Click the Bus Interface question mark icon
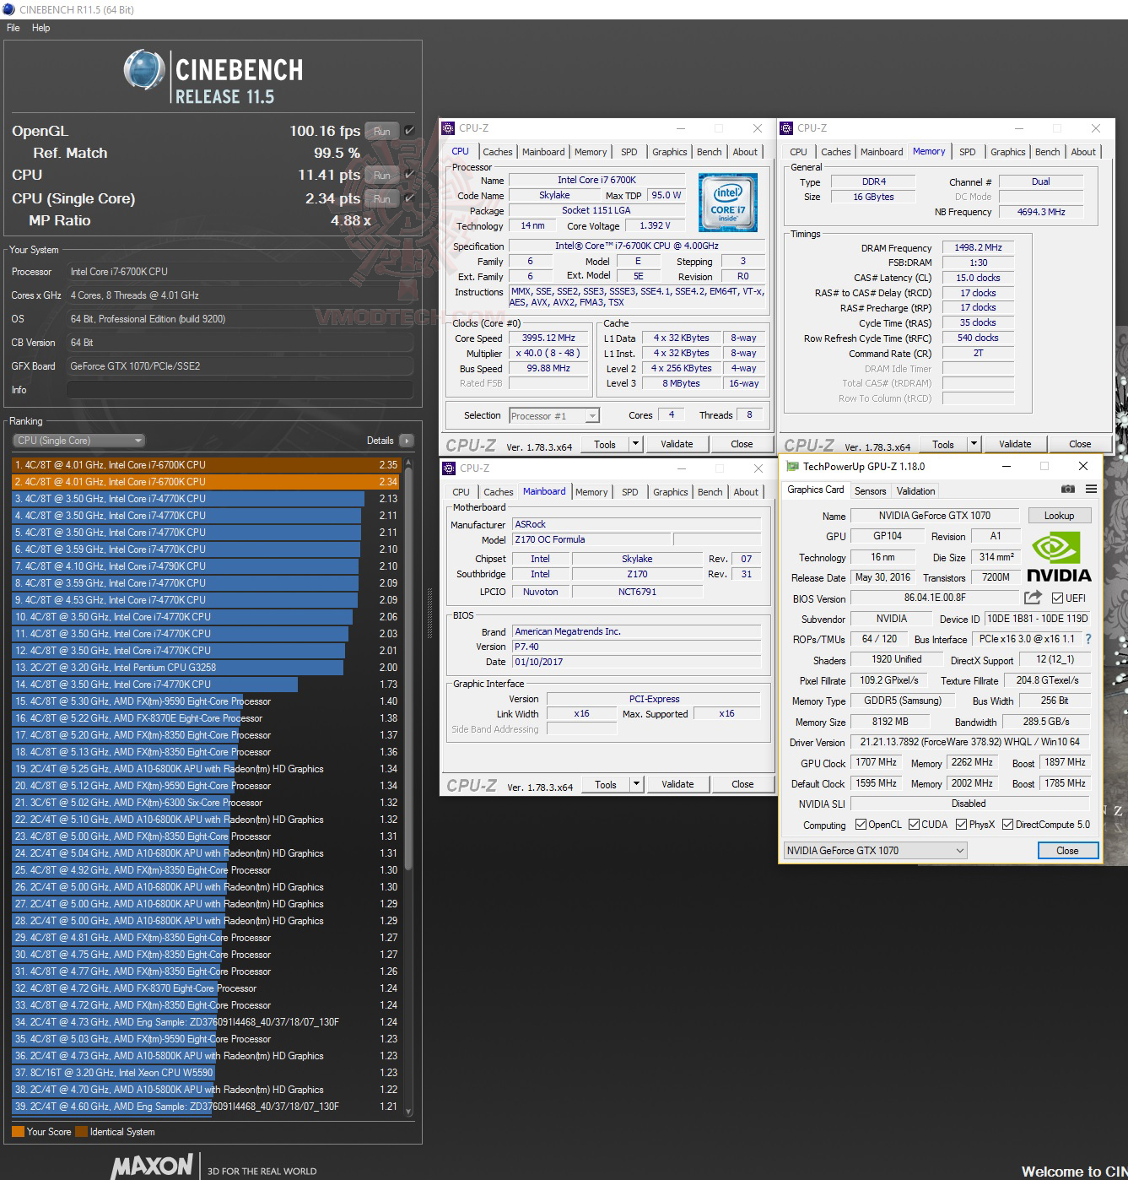1128x1180 pixels. (1088, 639)
